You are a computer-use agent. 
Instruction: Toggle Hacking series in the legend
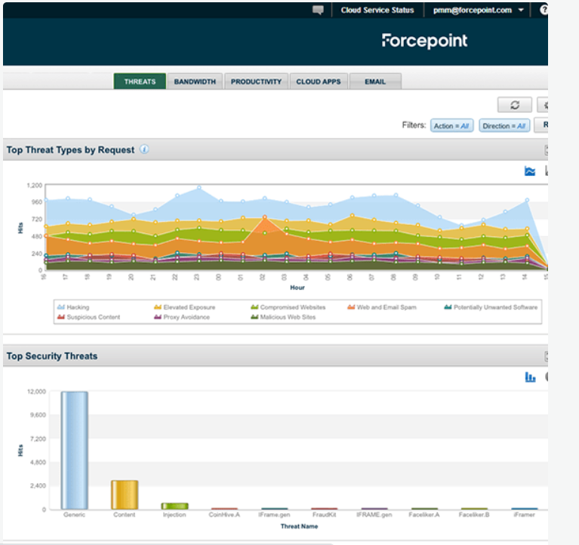[73, 307]
